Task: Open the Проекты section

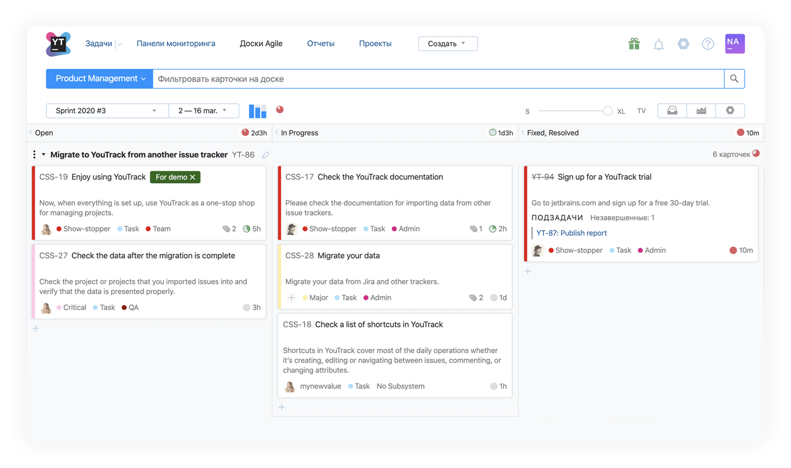Action: (375, 44)
